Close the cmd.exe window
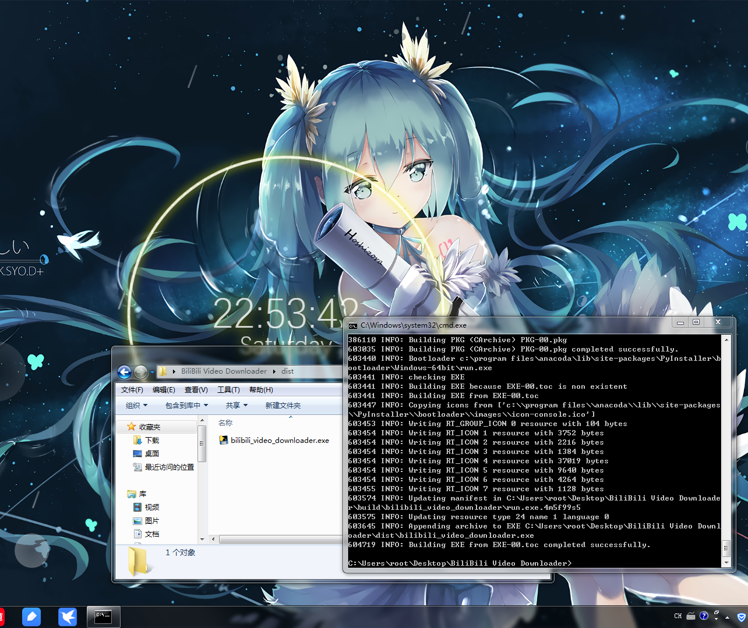Image resolution: width=748 pixels, height=628 pixels. (718, 322)
